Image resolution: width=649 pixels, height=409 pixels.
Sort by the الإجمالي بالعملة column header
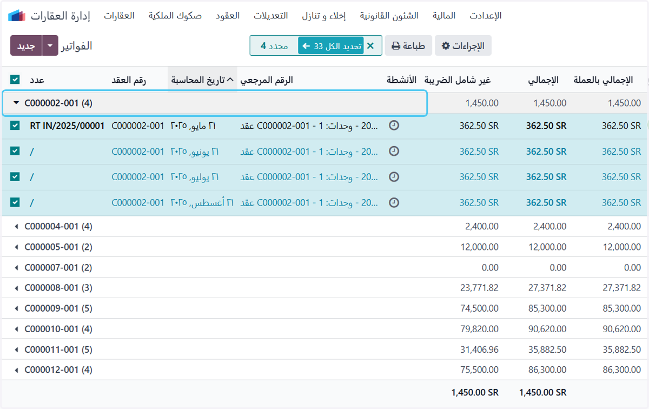pyautogui.click(x=602, y=80)
